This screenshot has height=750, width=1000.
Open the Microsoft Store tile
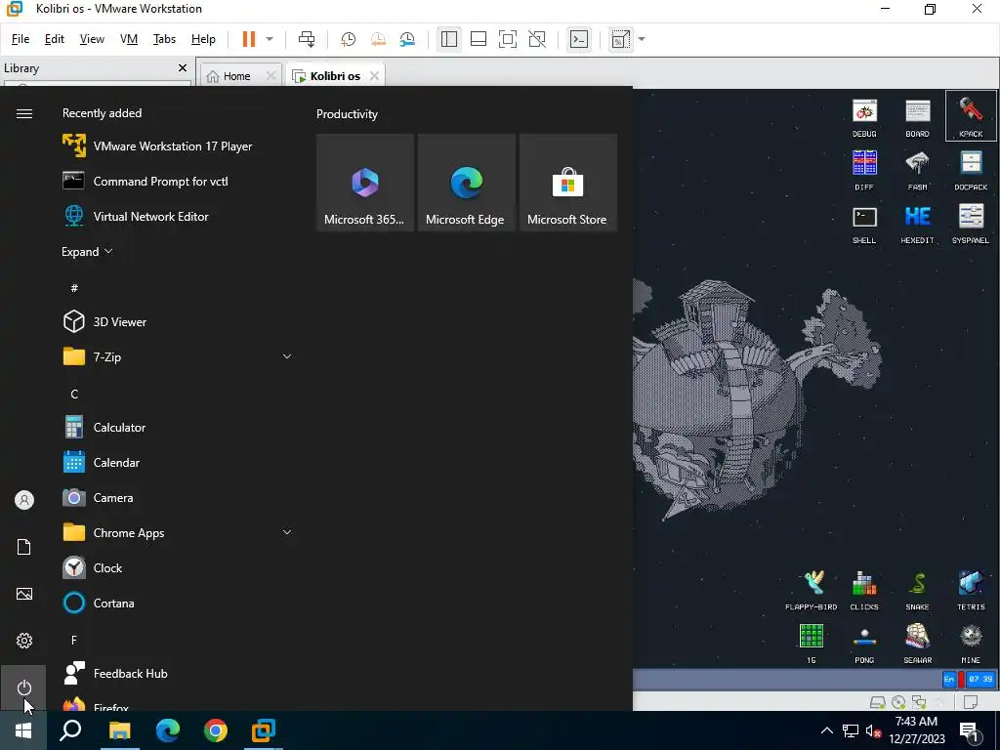pos(567,183)
